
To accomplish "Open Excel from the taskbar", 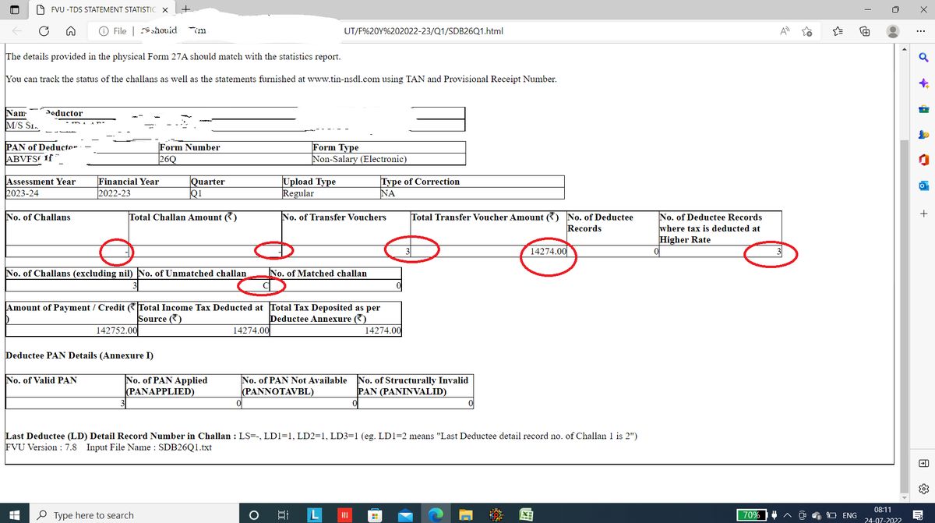I will (527, 514).
